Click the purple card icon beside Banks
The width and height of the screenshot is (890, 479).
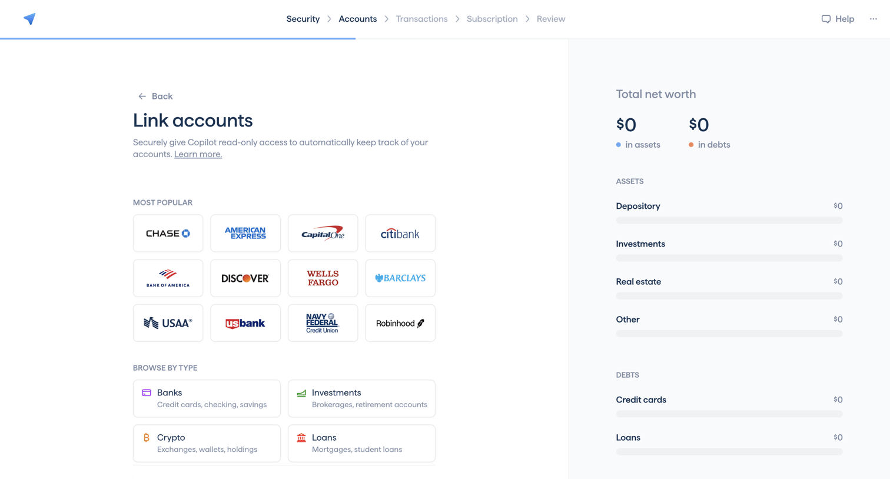147,392
